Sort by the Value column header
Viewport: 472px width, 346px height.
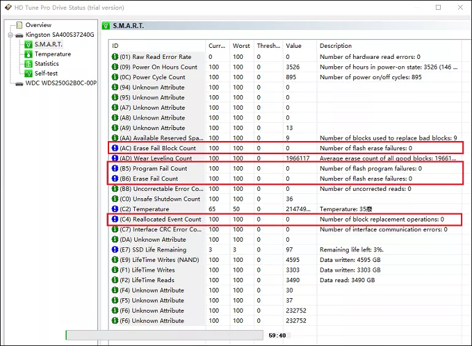pyautogui.click(x=300, y=46)
